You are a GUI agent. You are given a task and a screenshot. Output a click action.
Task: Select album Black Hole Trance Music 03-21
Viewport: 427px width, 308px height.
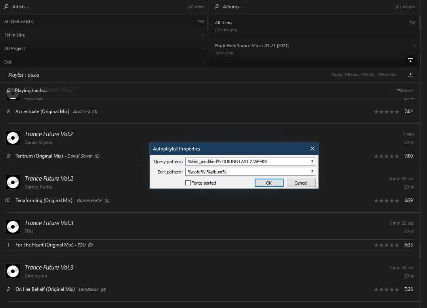pos(315,49)
